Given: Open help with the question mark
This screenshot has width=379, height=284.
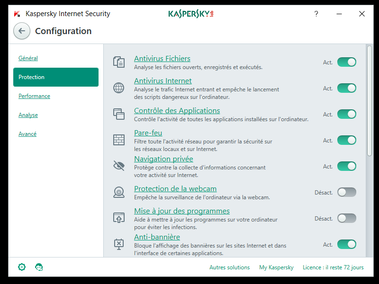Looking at the screenshot, I should point(316,14).
